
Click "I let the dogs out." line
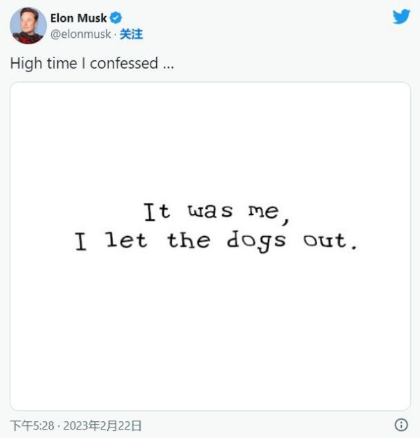tap(216, 241)
